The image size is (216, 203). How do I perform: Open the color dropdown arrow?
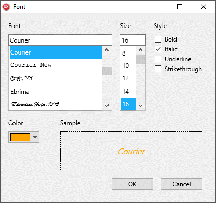click(x=35, y=137)
